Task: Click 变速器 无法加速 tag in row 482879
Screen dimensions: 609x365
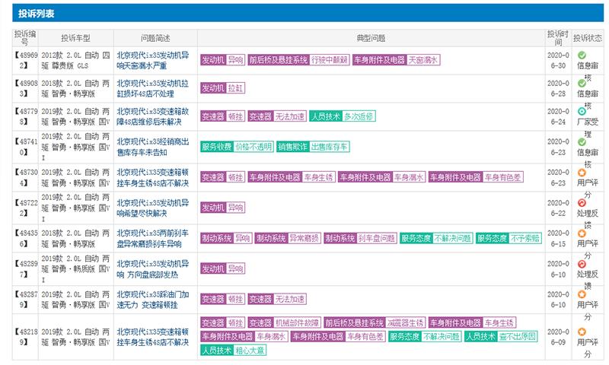Action: pos(277,299)
